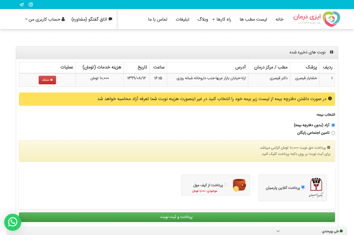Viewport: 354px width, 235px height.
Task: Open the Telegram icon link
Action: click(21, 5)
